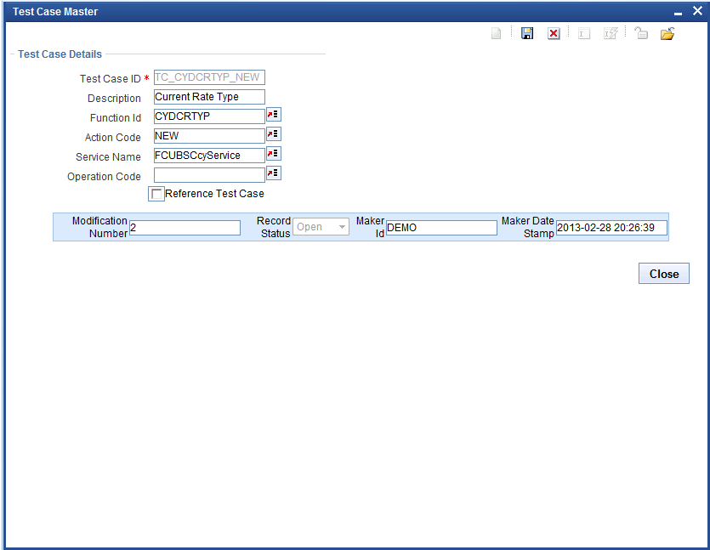Screen dimensions: 710x550
Task: Click the New blank page toolbar icon
Action: point(497,33)
